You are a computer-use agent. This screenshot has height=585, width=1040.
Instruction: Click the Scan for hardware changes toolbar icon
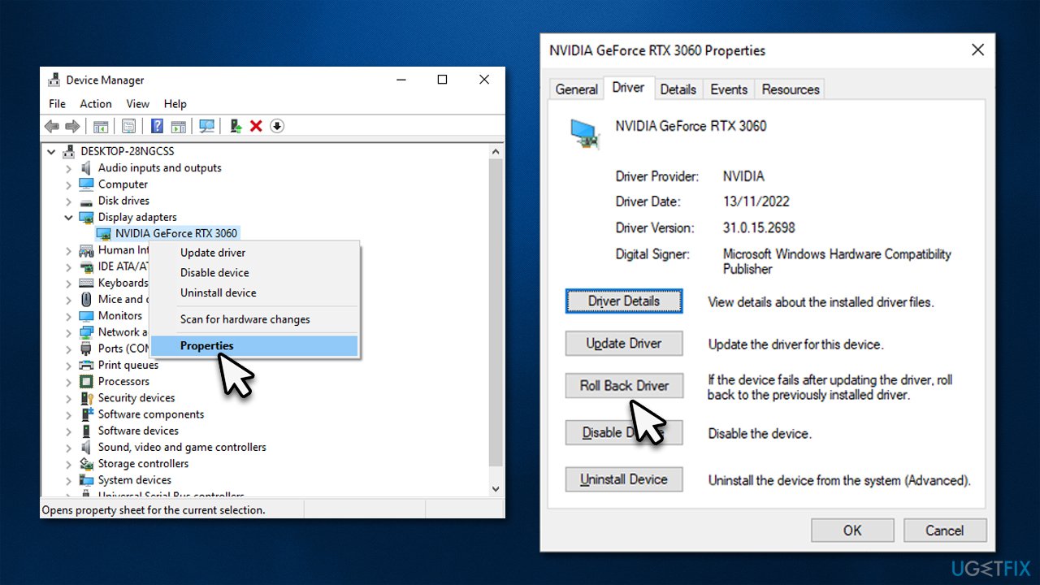(x=206, y=126)
